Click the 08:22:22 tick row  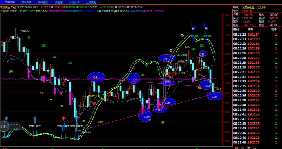257,34
